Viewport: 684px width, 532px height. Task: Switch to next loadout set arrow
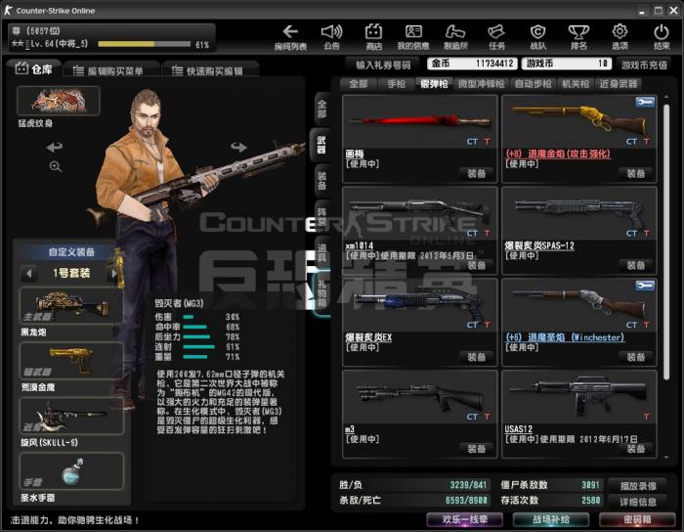tap(113, 274)
